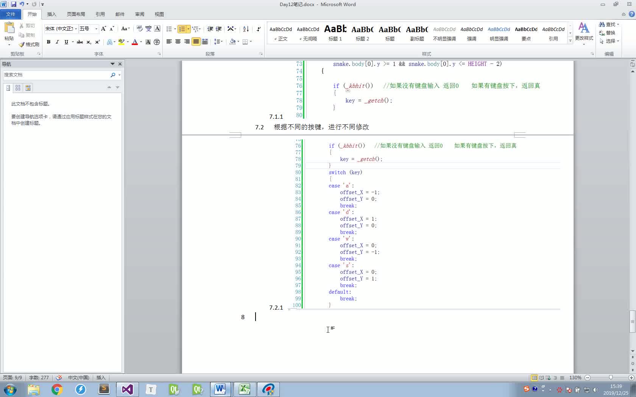This screenshot has height=397, width=636.
Task: Open the line spacing dropdown
Action: (x=218, y=42)
